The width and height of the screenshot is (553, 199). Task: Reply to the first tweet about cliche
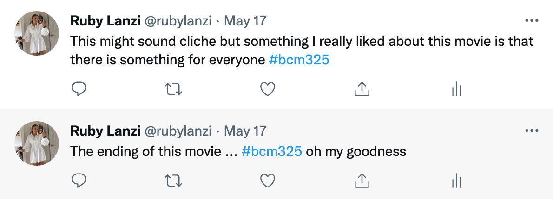(x=79, y=89)
